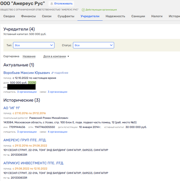Click the Действующая организация status text
Viewport: 180px width, 181px height.
[x=101, y=10]
